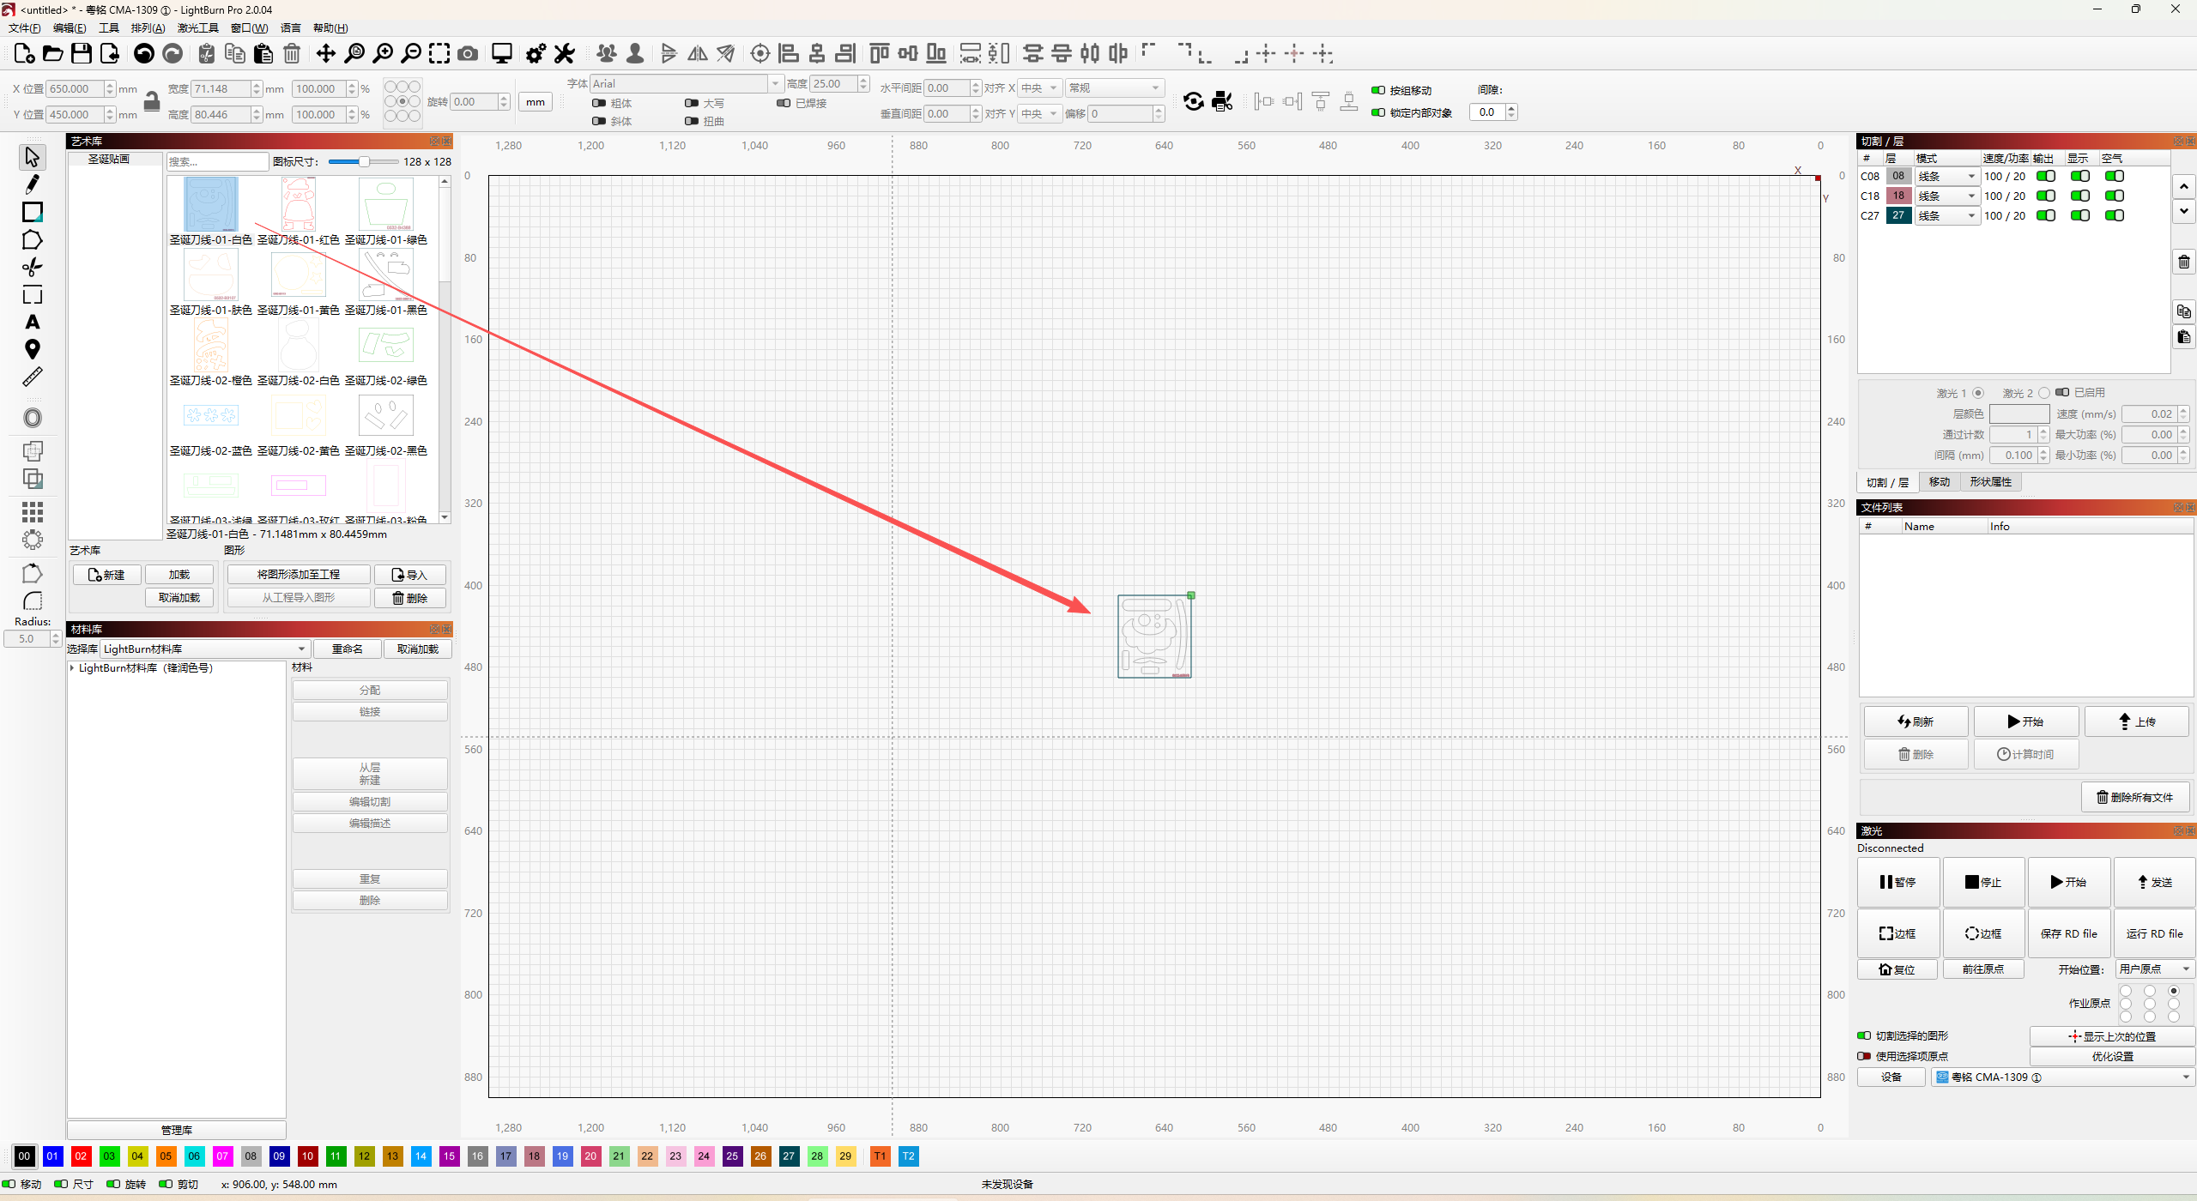Select the Position Laser pin tool
The width and height of the screenshot is (2197, 1201).
pos(32,350)
